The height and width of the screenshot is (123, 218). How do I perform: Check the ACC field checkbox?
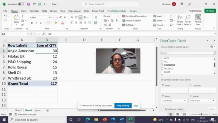[x=162, y=61]
